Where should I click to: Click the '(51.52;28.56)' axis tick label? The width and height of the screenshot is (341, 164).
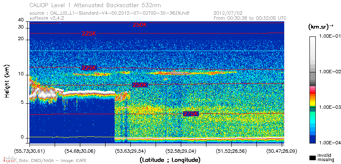(x=231, y=151)
